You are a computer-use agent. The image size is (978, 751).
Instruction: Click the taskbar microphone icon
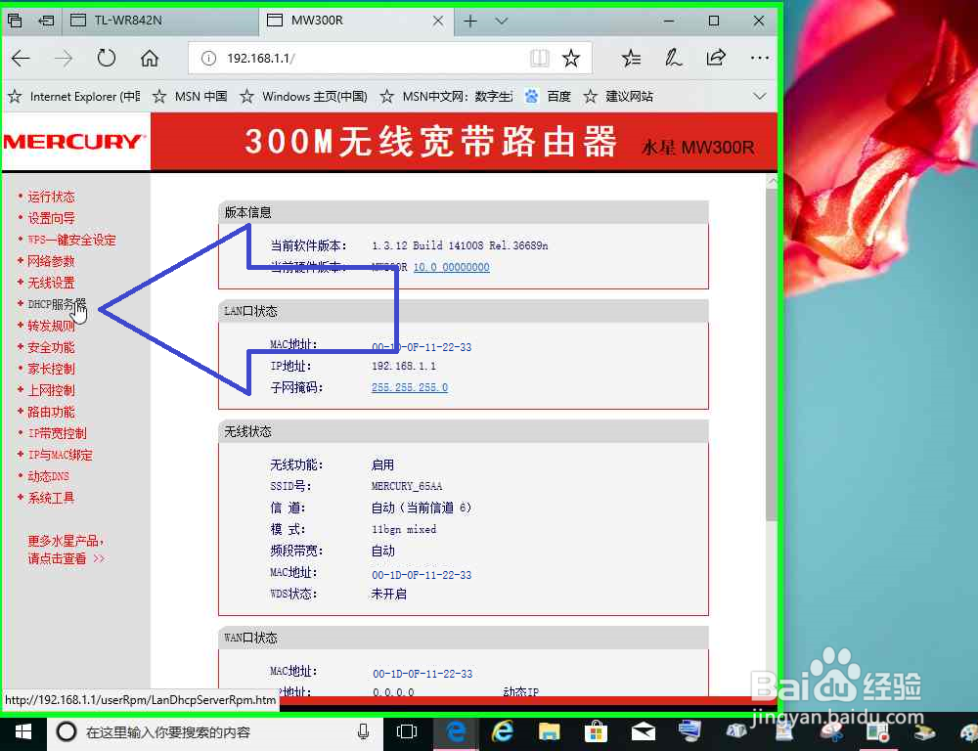tap(363, 731)
